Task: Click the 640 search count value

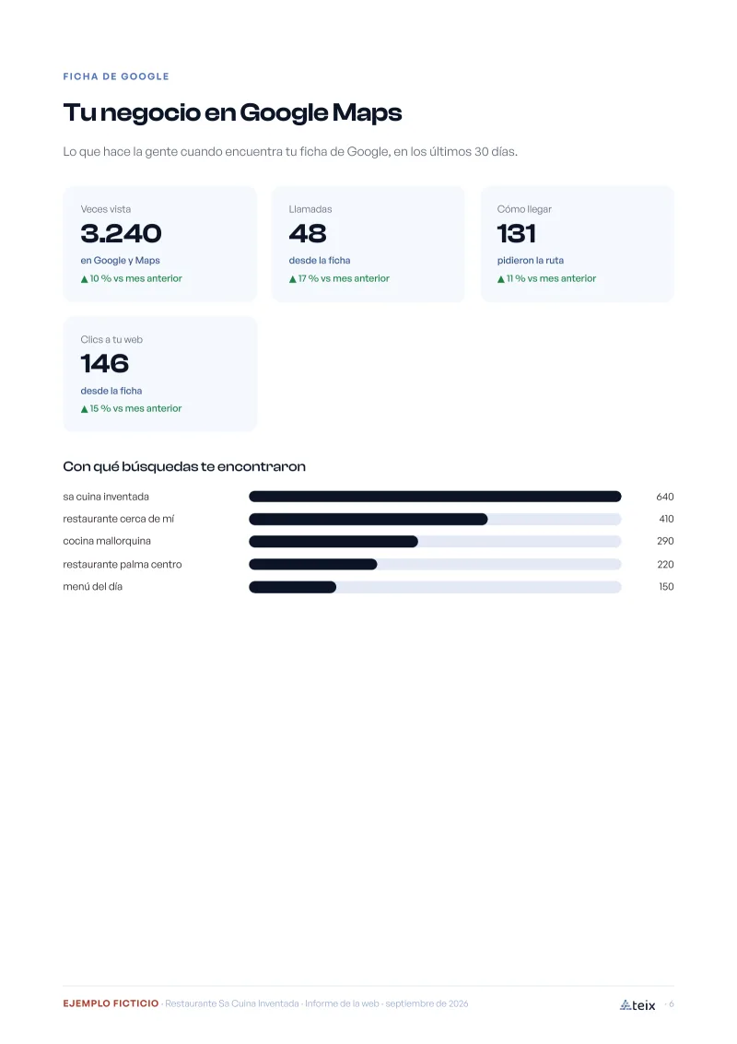Action: click(x=665, y=497)
